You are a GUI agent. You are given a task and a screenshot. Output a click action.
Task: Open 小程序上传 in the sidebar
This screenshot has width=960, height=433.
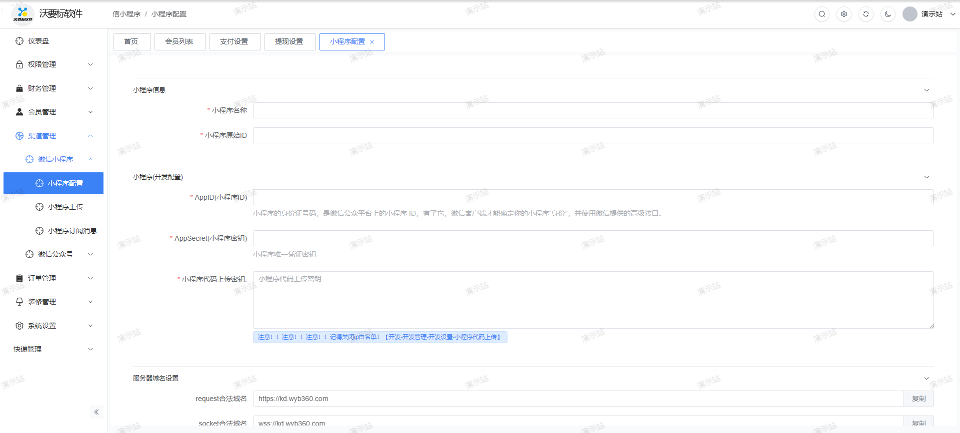(x=65, y=207)
